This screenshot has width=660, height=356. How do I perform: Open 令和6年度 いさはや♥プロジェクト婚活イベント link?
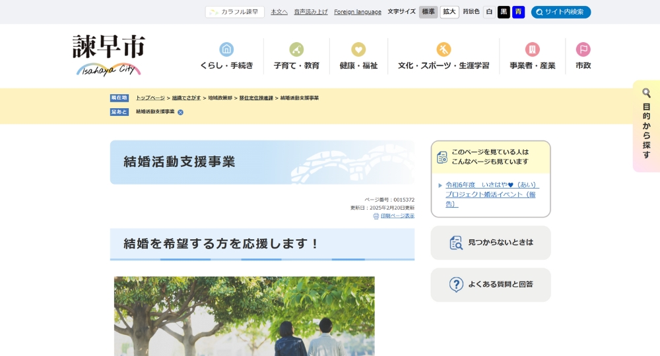(x=492, y=194)
